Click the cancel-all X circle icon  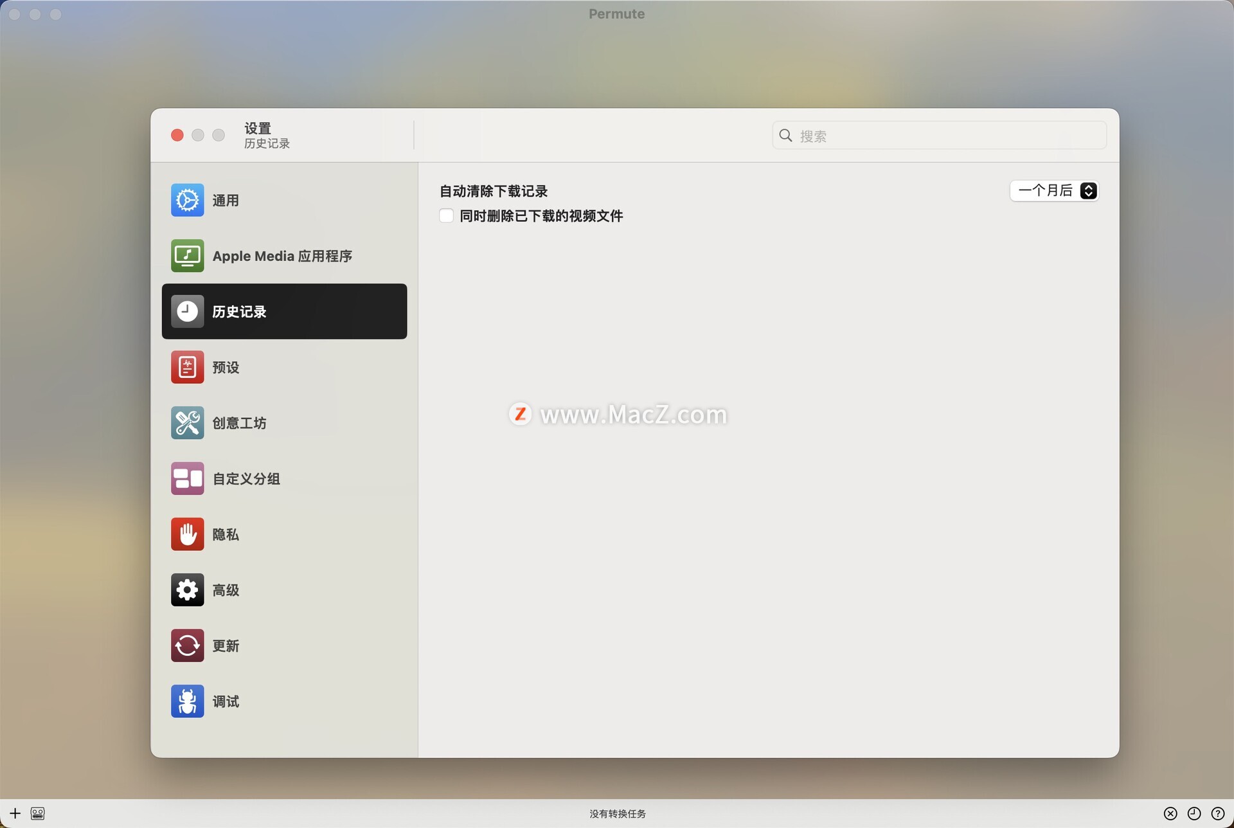point(1170,813)
